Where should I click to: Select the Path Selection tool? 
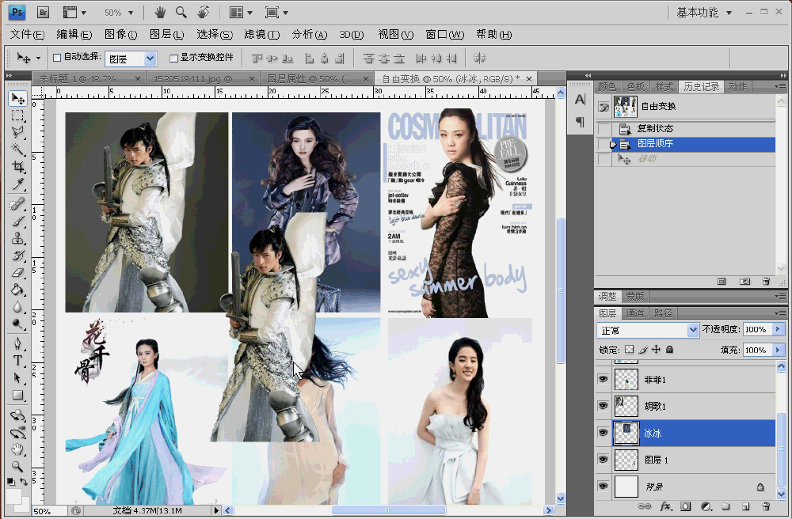[x=17, y=377]
